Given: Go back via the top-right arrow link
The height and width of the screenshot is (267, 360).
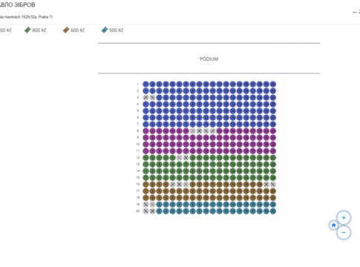Looking at the screenshot, I should [356, 12].
